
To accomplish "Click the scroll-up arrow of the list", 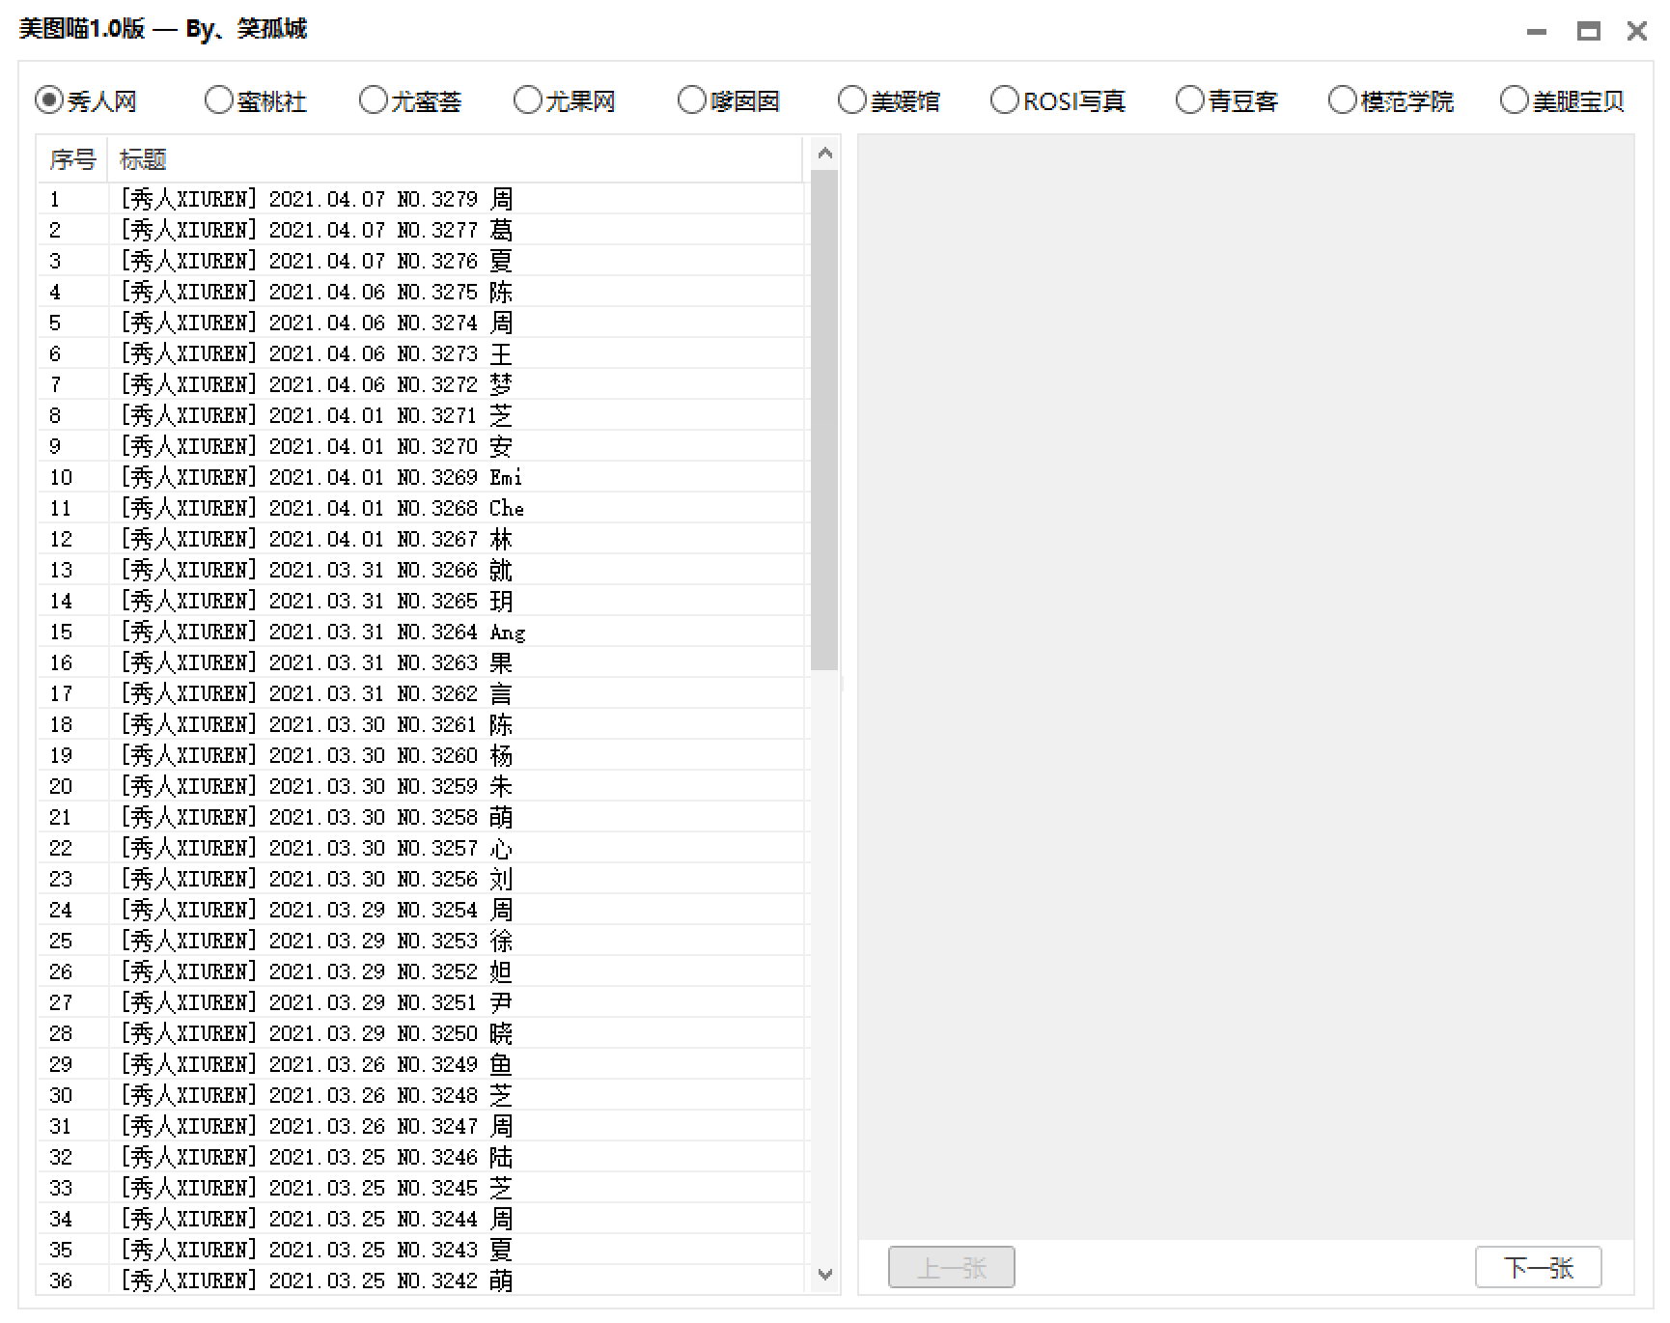I will point(824,153).
